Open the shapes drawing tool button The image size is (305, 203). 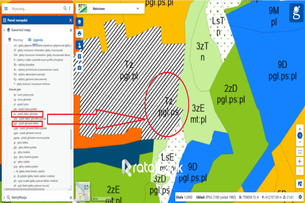(300, 183)
